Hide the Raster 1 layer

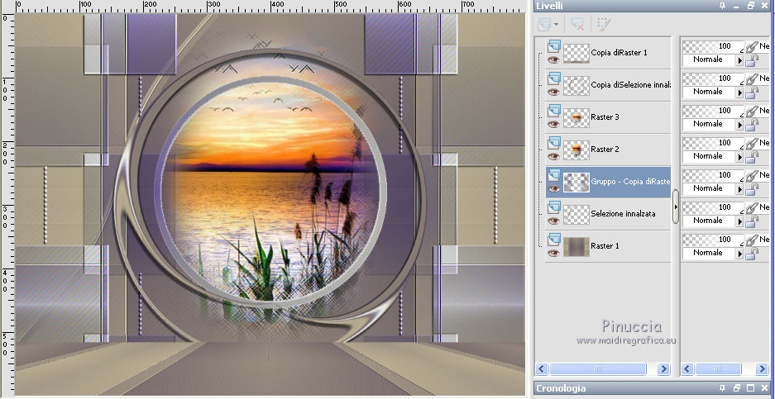tap(553, 252)
